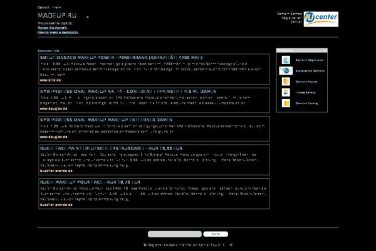Click the Suche search button
The image size is (376, 251).
pos(216,234)
